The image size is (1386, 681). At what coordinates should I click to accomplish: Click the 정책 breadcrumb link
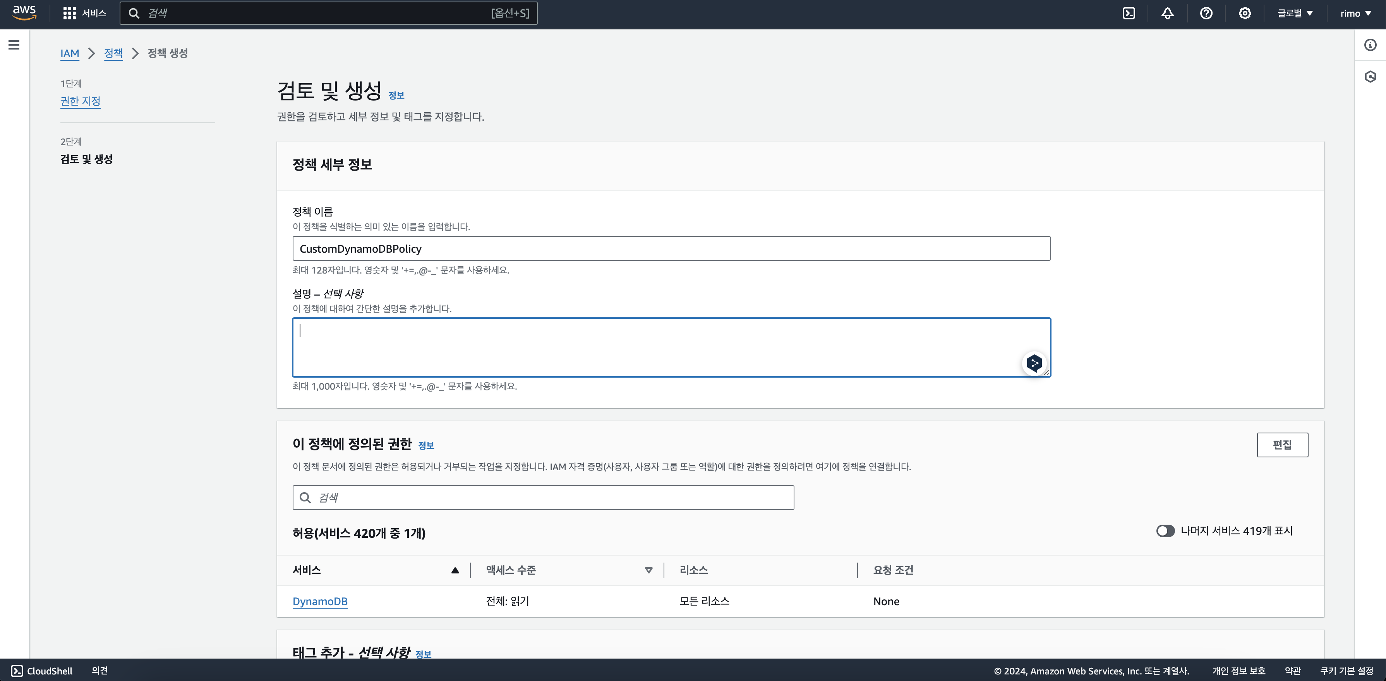click(113, 53)
